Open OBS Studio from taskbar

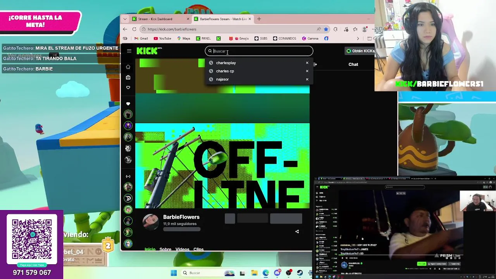point(289,273)
